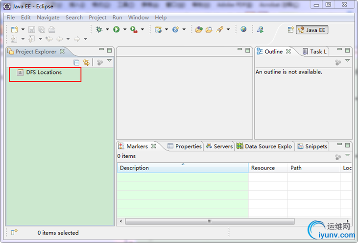This screenshot has width=358, height=243.
Task: Switch to the Servers tab
Action: pyautogui.click(x=219, y=146)
